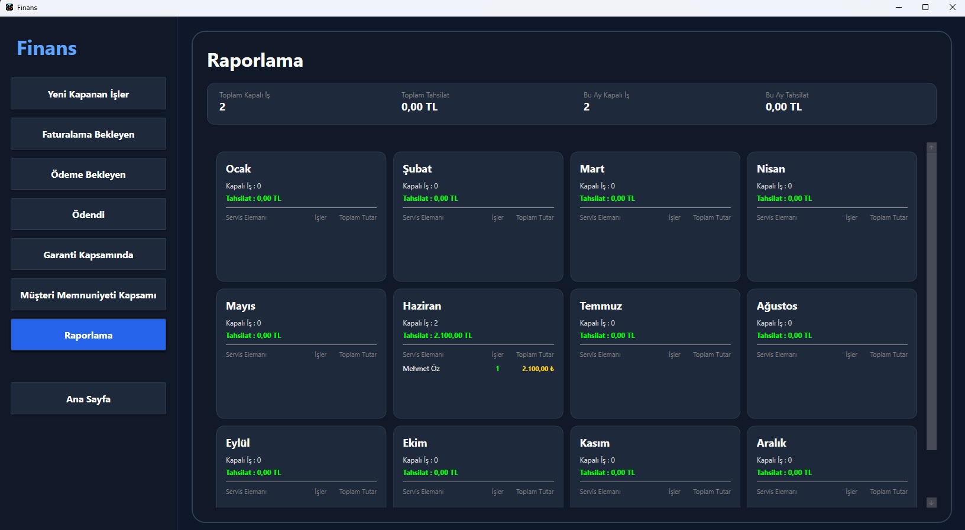
Task: Open Faturalama Bekleyen section
Action: [88, 134]
